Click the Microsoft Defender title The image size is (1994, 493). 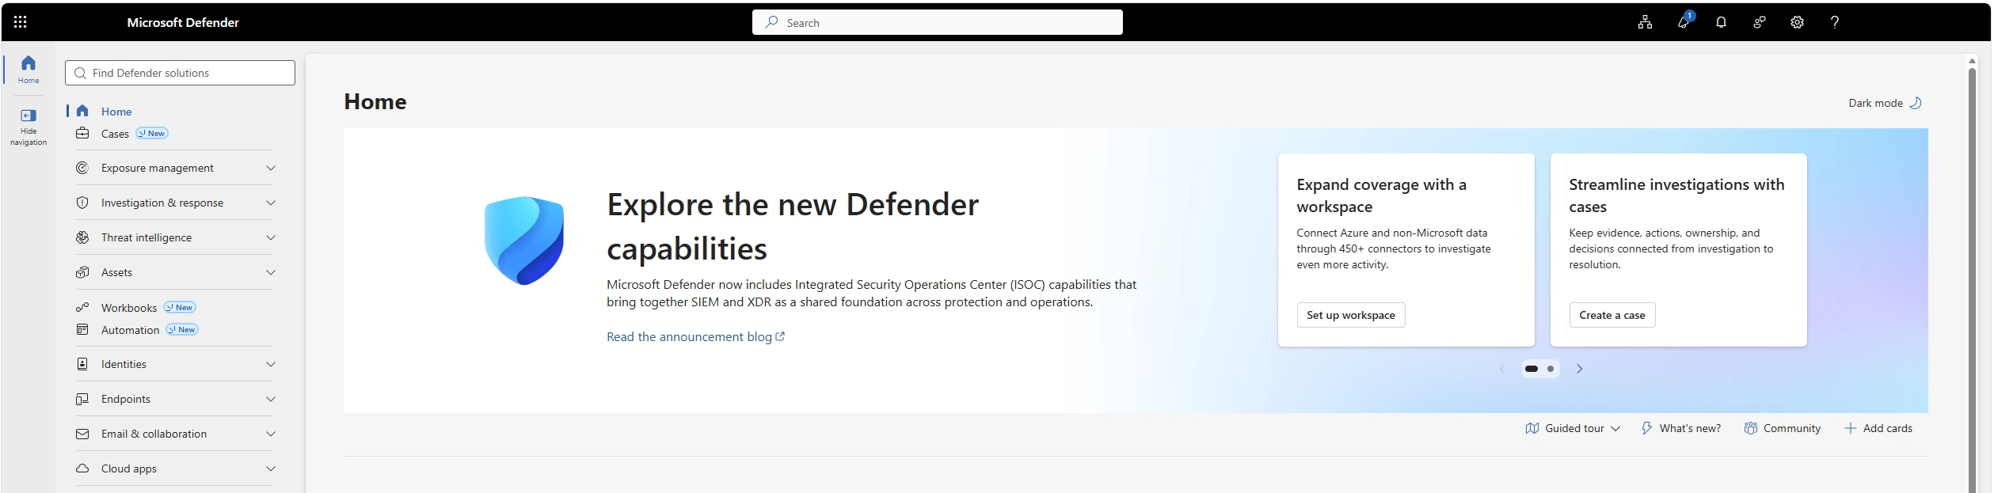[x=183, y=22]
